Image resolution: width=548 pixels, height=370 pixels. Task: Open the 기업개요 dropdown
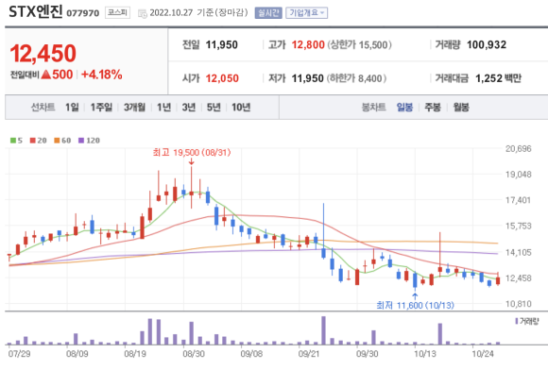point(306,13)
